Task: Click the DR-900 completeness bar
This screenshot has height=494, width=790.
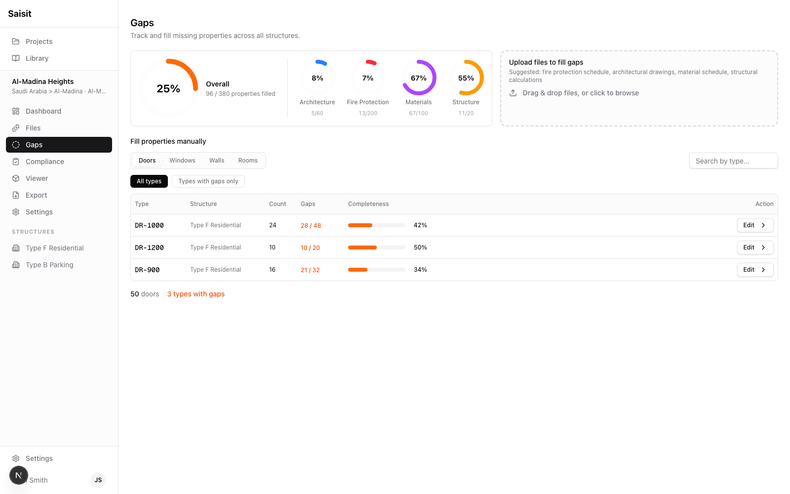Action: click(377, 270)
